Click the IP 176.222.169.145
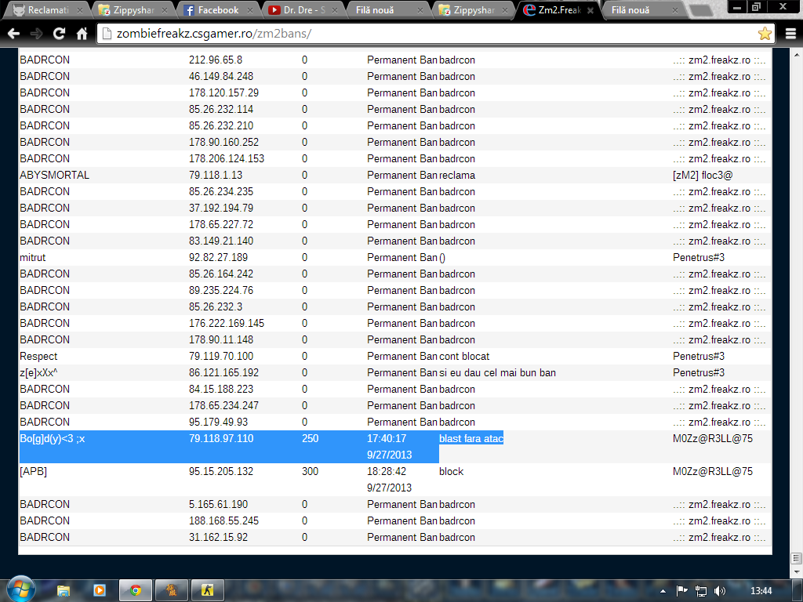 227,324
